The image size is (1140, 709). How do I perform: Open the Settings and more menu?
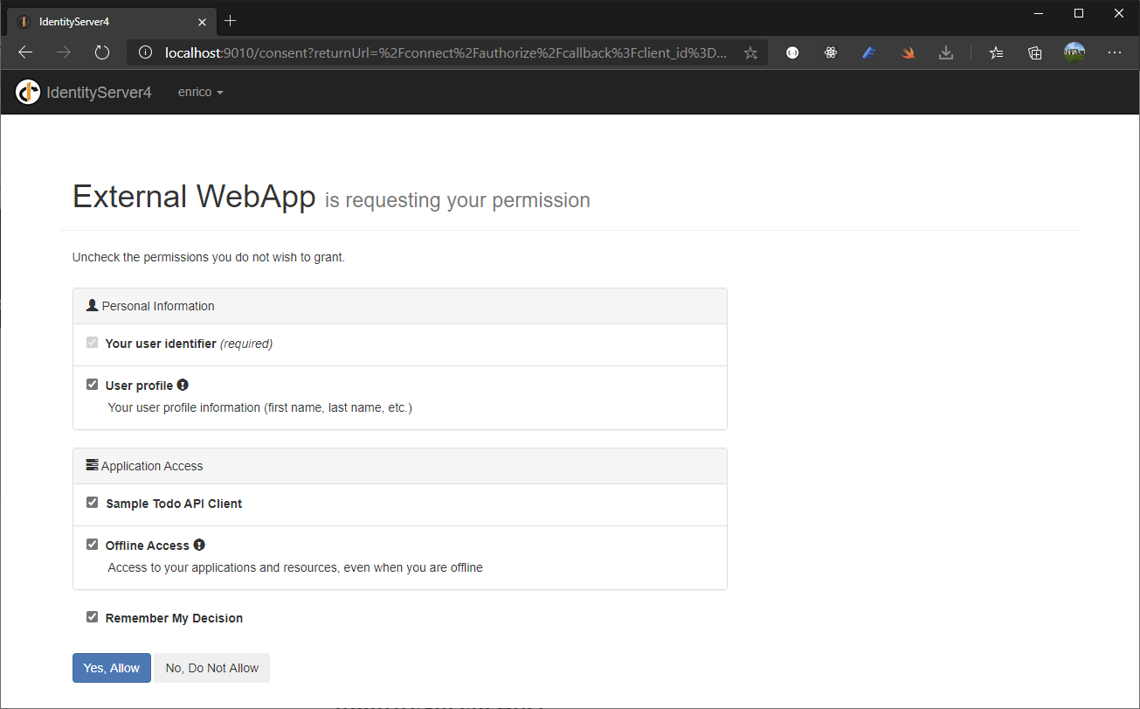tap(1115, 52)
